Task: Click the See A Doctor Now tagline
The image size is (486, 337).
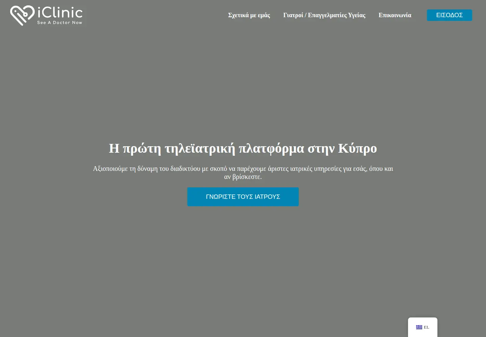Action: click(60, 23)
